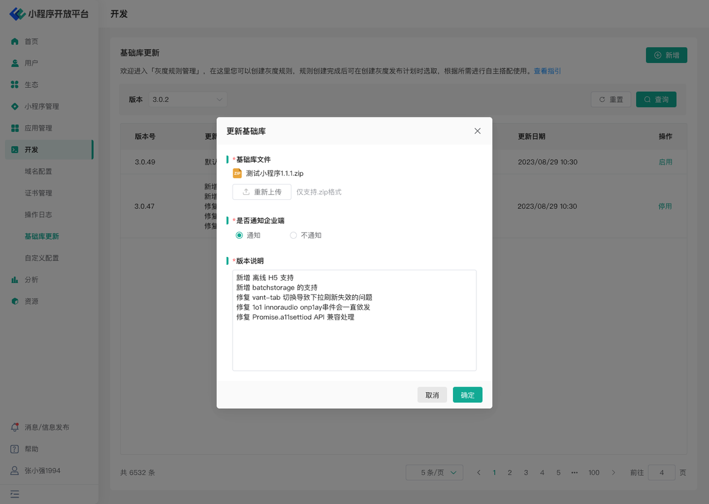
Task: Open the 版本 3.0.2 dropdown
Action: coord(188,100)
